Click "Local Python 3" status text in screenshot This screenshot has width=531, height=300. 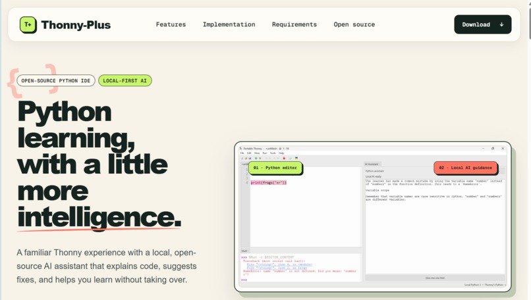[x=472, y=285]
